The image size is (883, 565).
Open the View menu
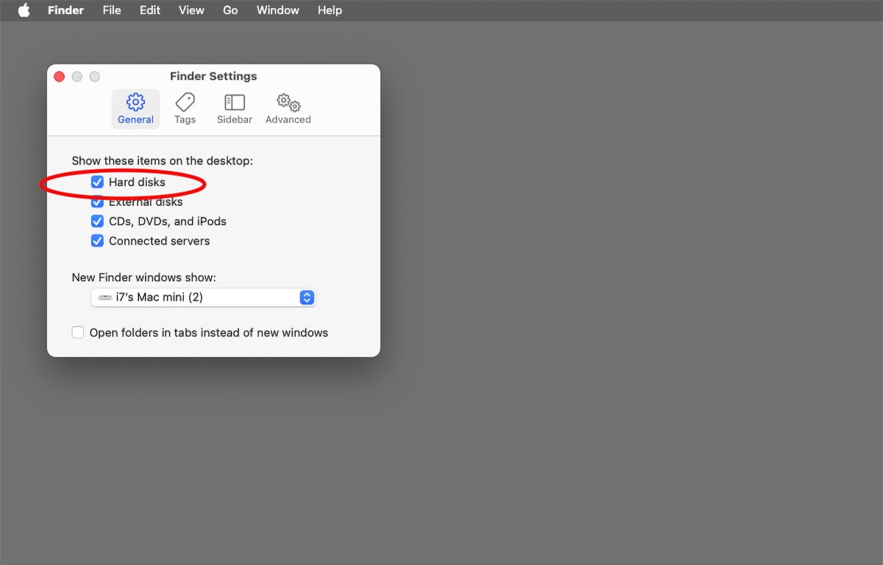click(x=191, y=10)
